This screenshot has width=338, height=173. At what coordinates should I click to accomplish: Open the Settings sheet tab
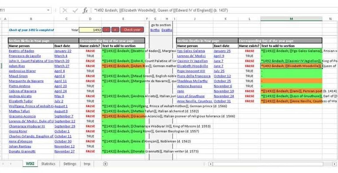[70, 164]
